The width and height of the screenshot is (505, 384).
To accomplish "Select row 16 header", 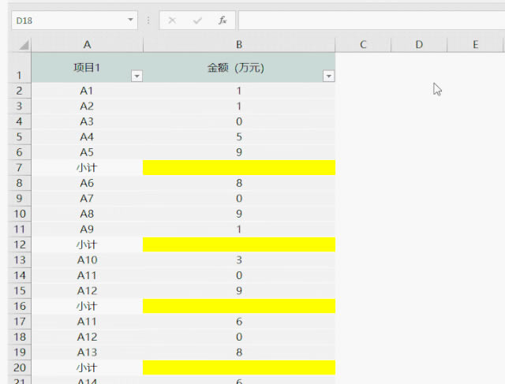I will tap(19, 306).
